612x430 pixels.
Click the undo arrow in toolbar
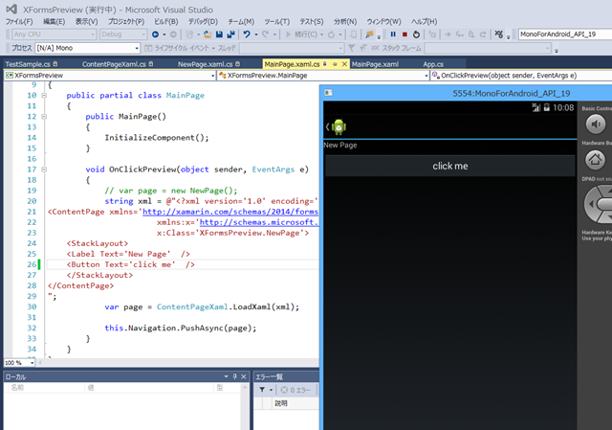[x=248, y=34]
